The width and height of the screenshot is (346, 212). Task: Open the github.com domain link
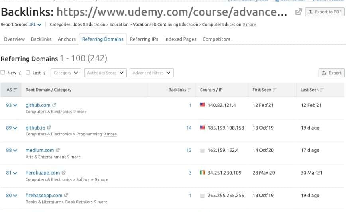pyautogui.click(x=38, y=105)
